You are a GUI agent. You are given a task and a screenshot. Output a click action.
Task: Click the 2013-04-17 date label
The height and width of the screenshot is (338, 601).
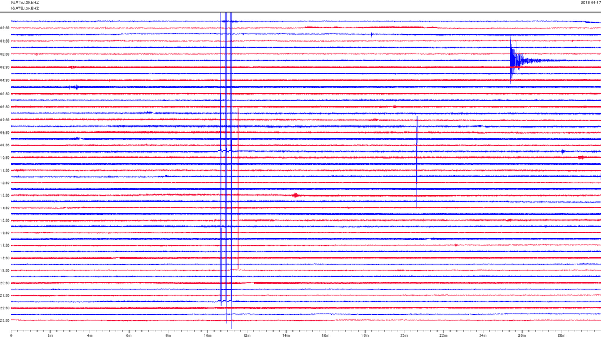pyautogui.click(x=590, y=3)
